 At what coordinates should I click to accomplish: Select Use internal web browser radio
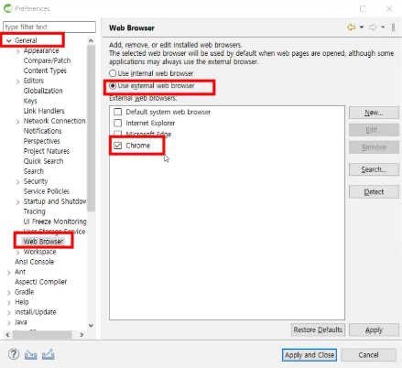tap(113, 73)
